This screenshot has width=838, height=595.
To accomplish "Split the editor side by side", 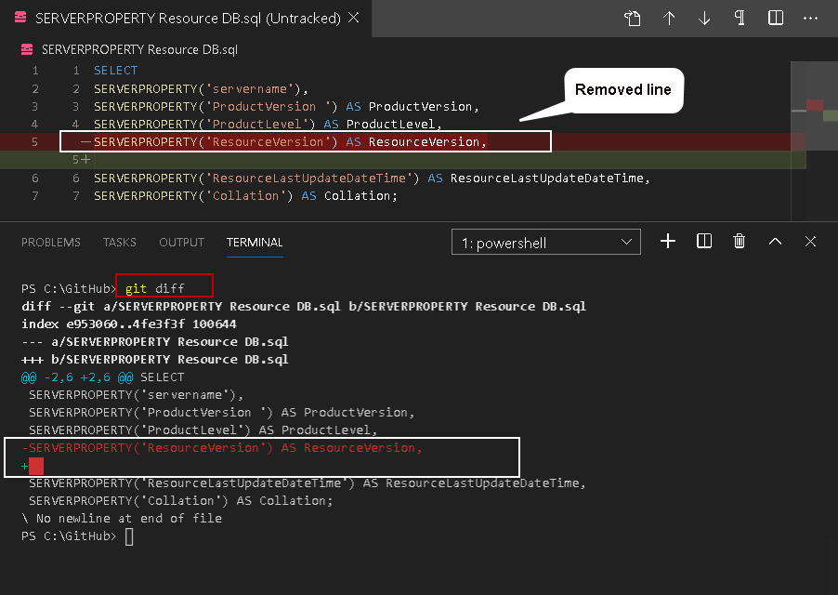I will (x=776, y=19).
